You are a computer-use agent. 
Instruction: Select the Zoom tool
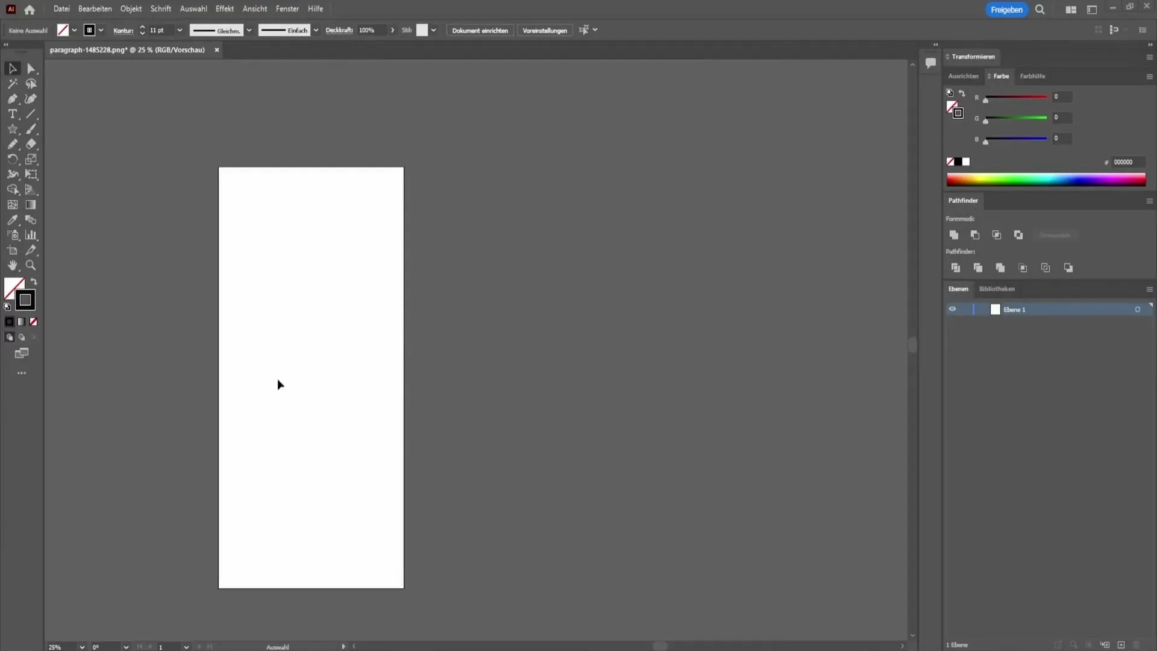[31, 265]
